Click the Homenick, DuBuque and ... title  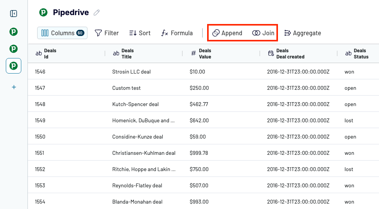click(143, 120)
